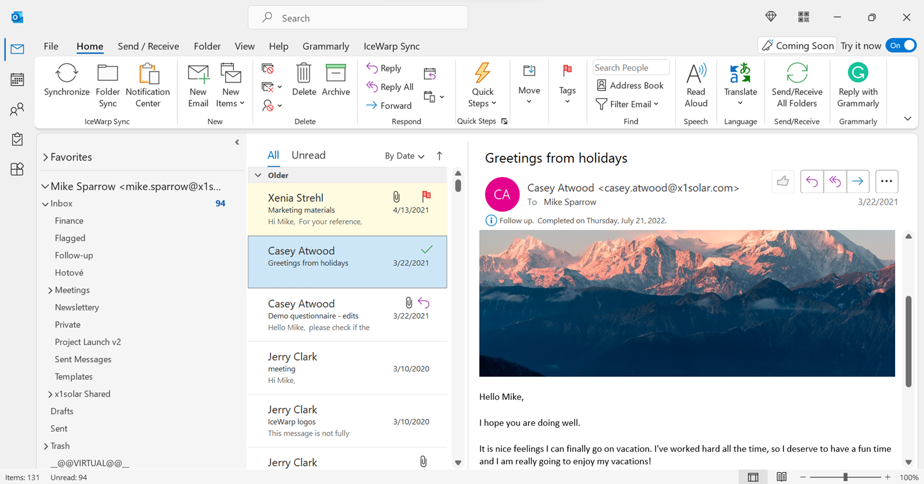Click Forward in the Respond group
The width and height of the screenshot is (924, 484).
point(389,106)
